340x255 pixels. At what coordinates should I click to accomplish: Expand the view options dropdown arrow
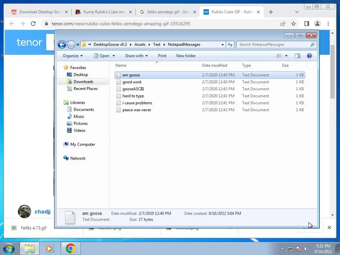pos(286,56)
